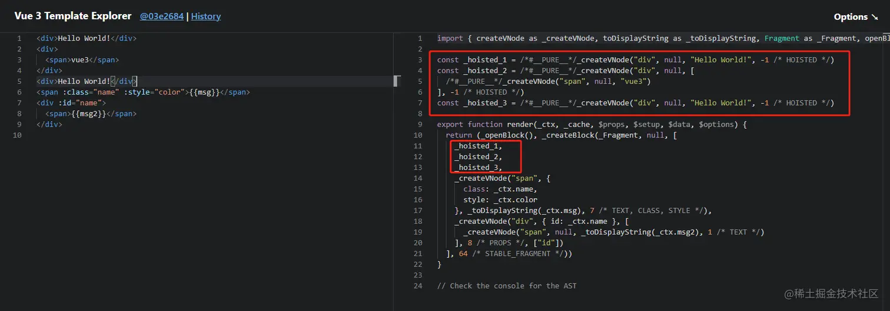Click the '{ id: _ctx.name }' createVNode line

542,222
